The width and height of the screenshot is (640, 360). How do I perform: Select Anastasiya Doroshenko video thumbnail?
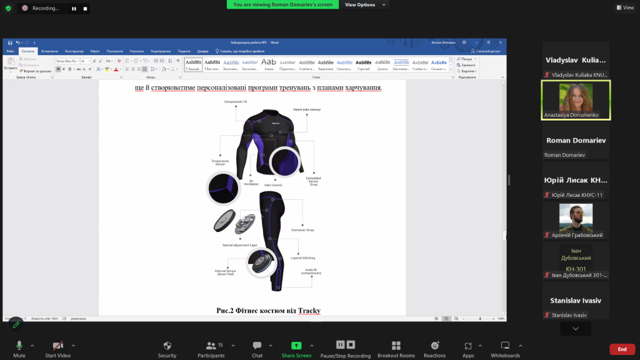click(x=576, y=100)
